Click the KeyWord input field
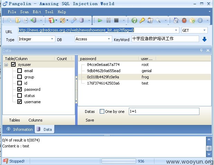 pyautogui.click(x=165, y=39)
